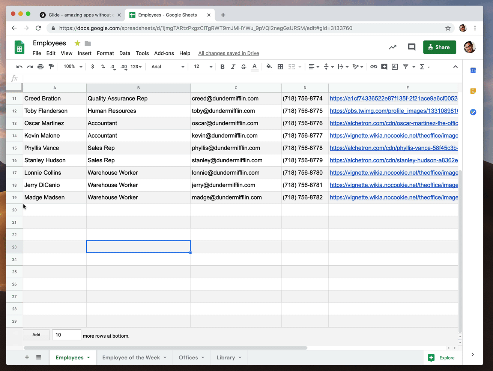Open the borders tool
The image size is (493, 371).
click(x=280, y=67)
